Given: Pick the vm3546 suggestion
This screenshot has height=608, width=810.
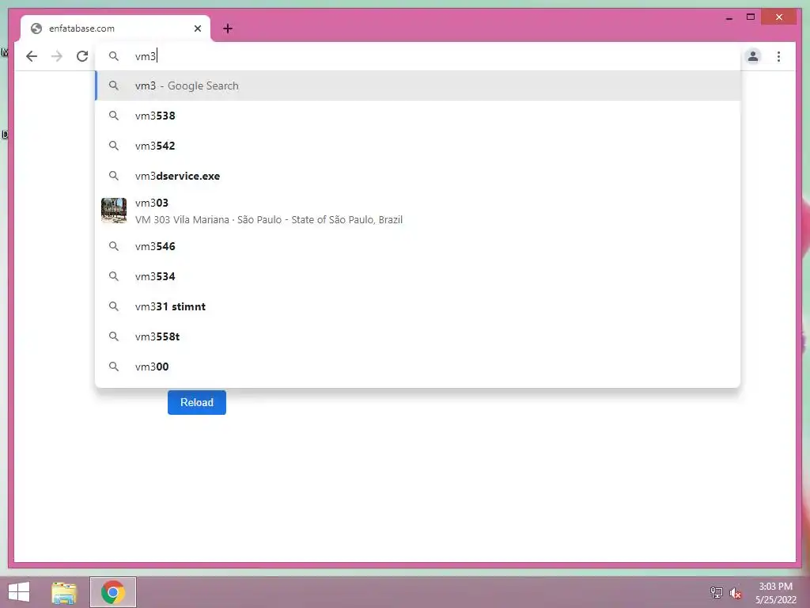Looking at the screenshot, I should tap(418, 246).
